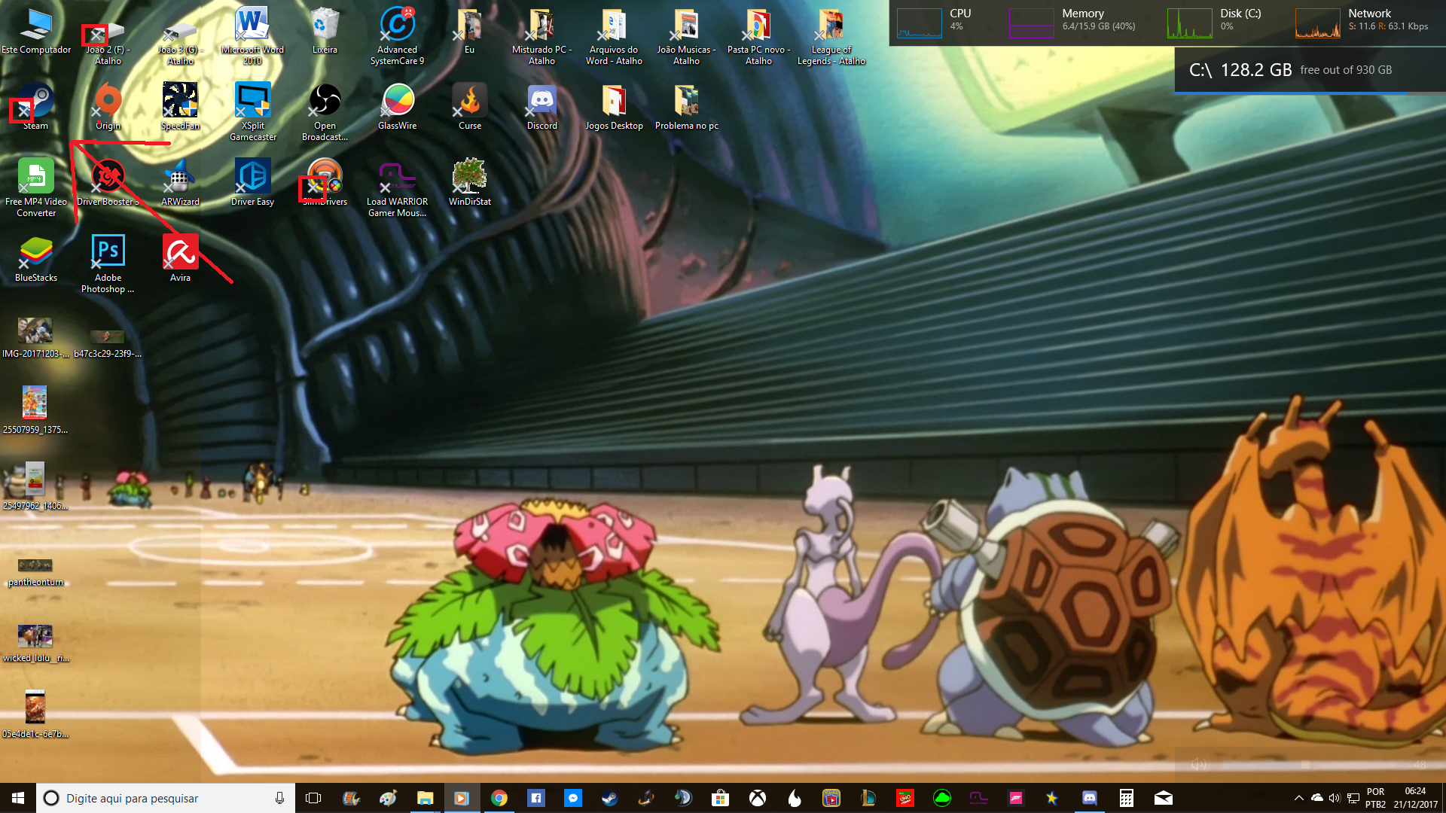1446x813 pixels.
Task: Open the Xbox app on taskbar
Action: tap(757, 798)
